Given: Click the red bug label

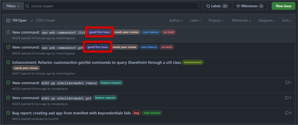Looking at the screenshot, I should click(x=136, y=113).
